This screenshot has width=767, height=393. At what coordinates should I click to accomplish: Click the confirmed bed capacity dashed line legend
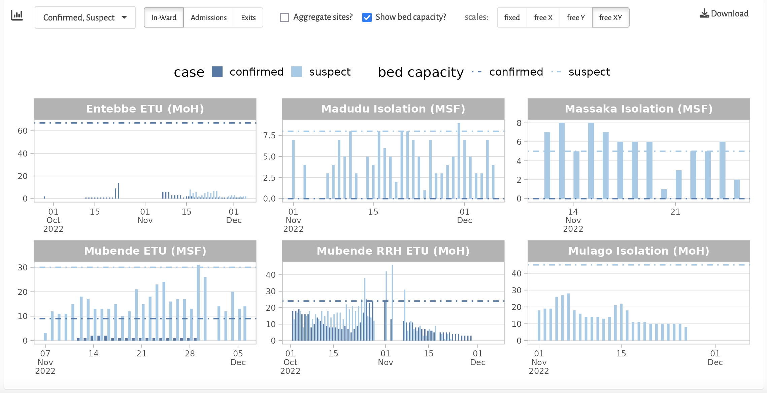tap(476, 72)
